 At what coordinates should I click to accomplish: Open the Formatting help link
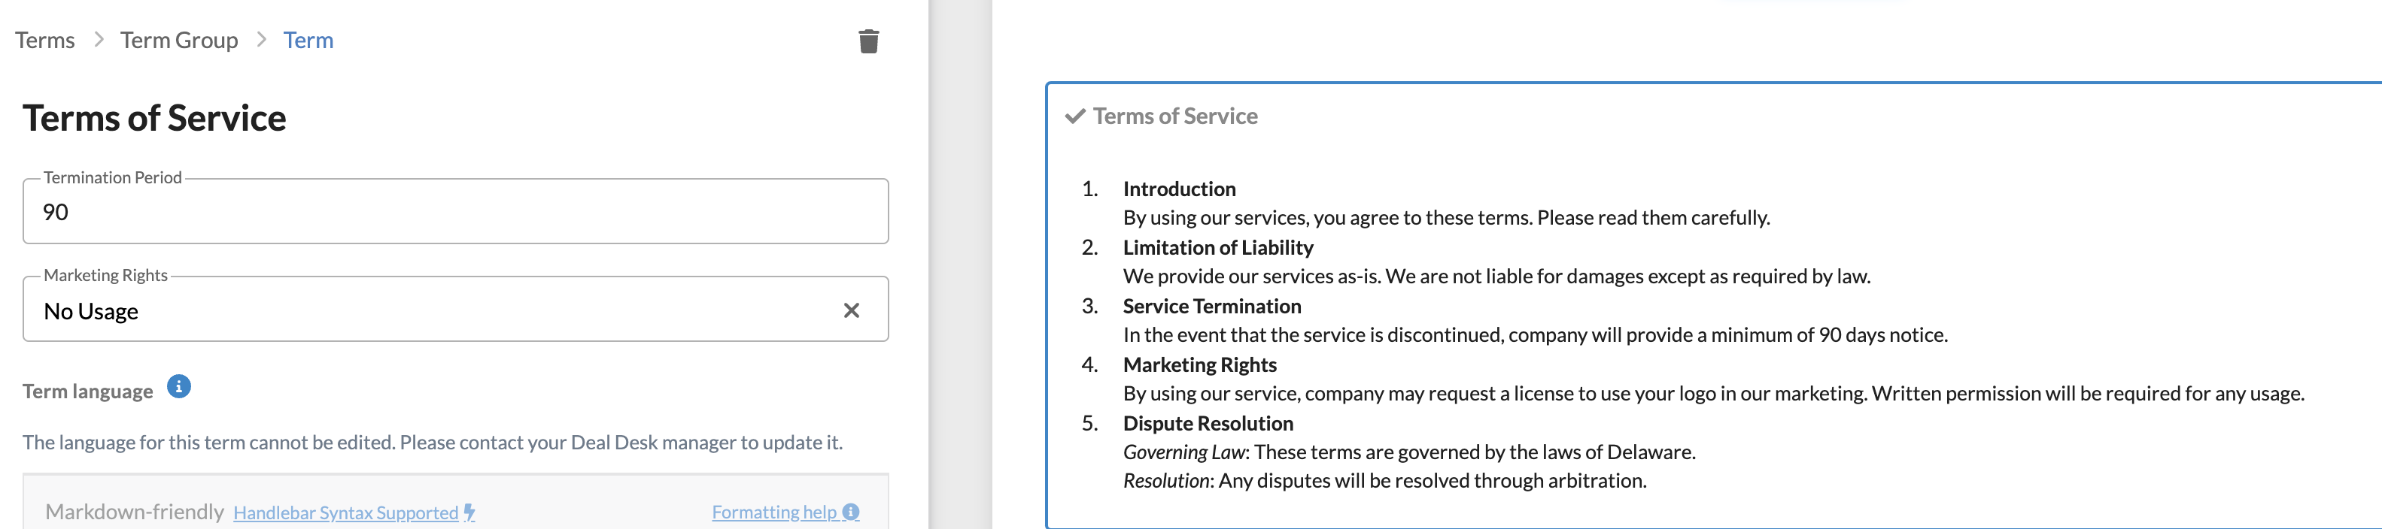pyautogui.click(x=774, y=512)
